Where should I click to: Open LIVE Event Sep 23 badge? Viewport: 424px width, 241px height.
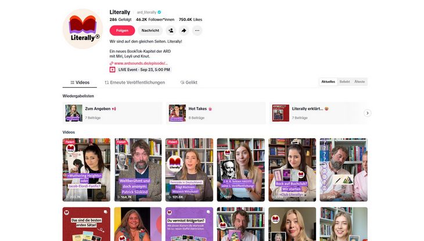click(x=144, y=70)
